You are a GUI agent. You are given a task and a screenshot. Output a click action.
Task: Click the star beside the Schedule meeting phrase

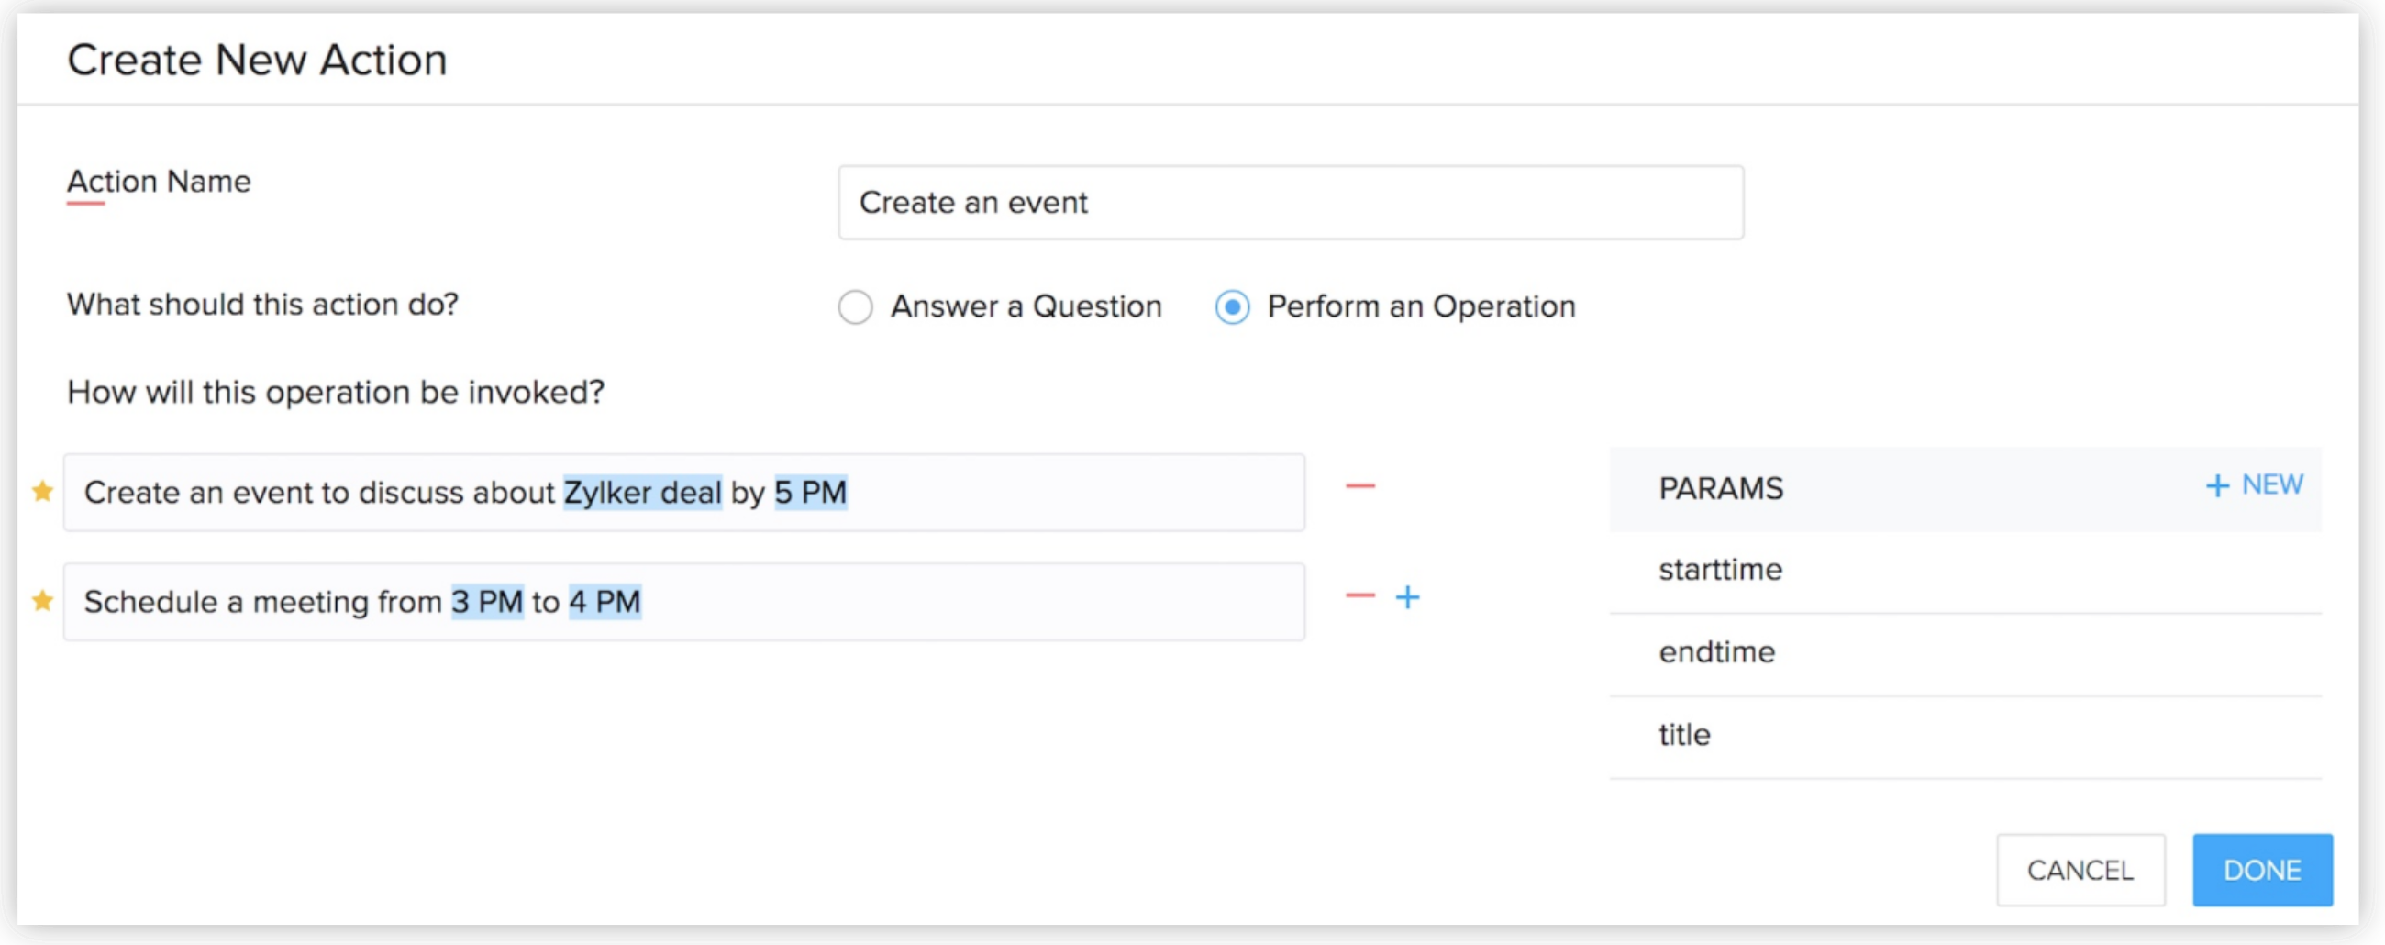[x=42, y=601]
